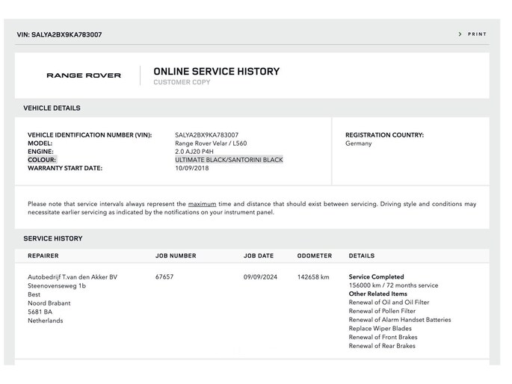Click the underlined word "maximum"

(x=202, y=204)
